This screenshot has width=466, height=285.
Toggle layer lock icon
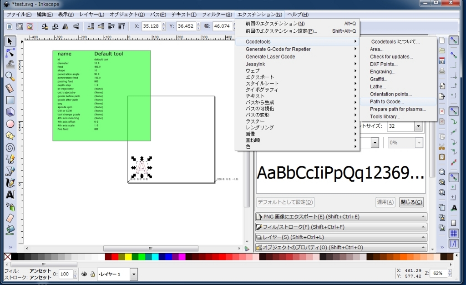pyautogui.click(x=93, y=274)
